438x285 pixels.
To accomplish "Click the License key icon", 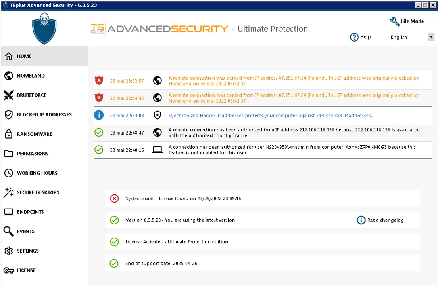I will coord(9,270).
